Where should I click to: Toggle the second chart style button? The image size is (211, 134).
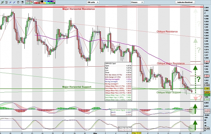tap(31, 2)
